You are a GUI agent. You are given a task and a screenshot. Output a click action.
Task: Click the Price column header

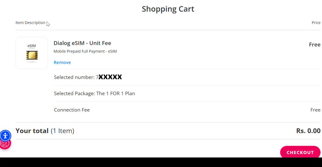[x=316, y=23]
